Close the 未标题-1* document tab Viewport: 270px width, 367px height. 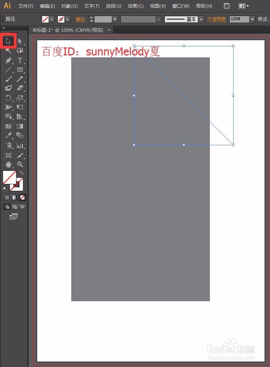click(x=109, y=30)
